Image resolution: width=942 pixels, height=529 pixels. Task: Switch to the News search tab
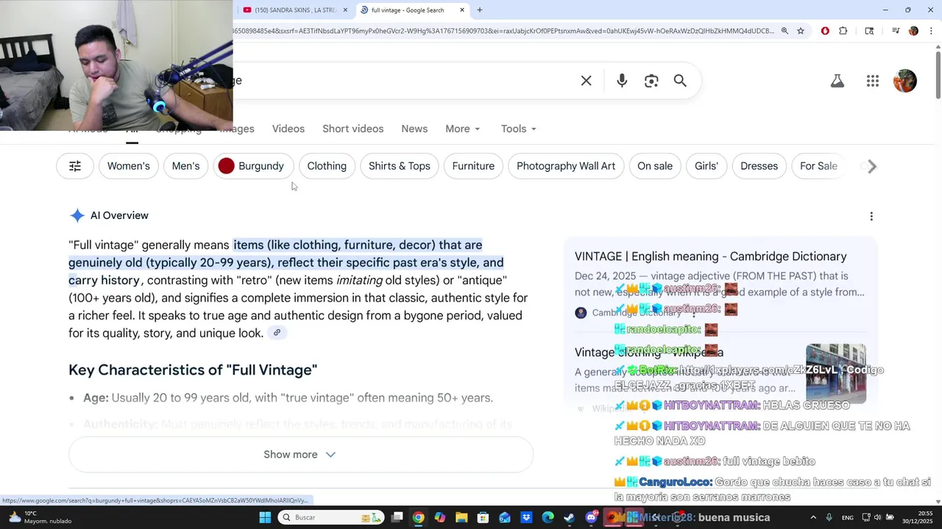pos(414,129)
